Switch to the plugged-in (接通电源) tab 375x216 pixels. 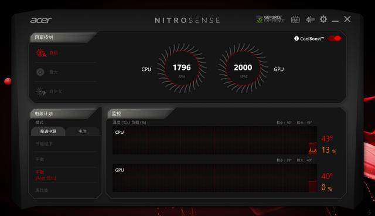[48, 131]
